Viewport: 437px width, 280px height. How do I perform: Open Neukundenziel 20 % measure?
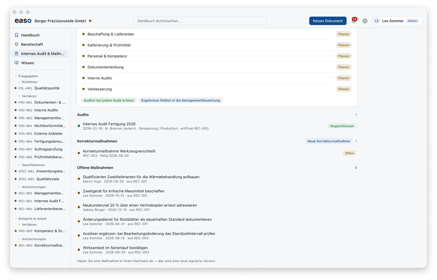(x=217, y=207)
